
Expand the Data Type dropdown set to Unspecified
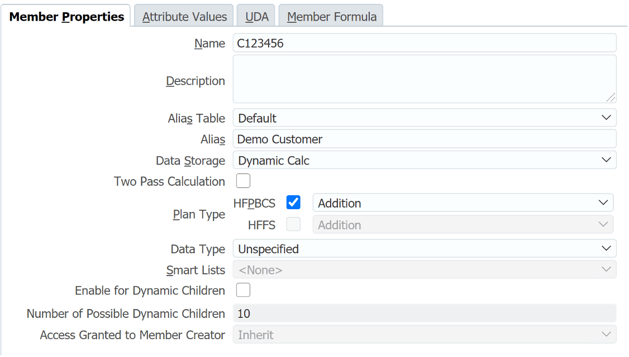click(424, 249)
